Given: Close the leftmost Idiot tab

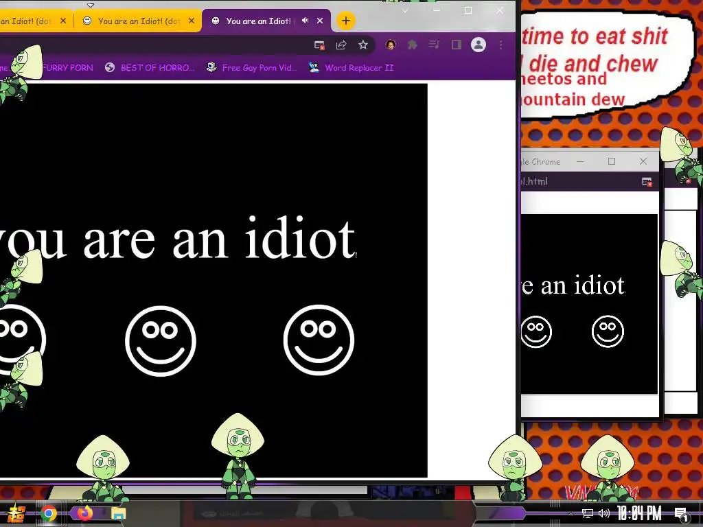Looking at the screenshot, I should [63, 21].
